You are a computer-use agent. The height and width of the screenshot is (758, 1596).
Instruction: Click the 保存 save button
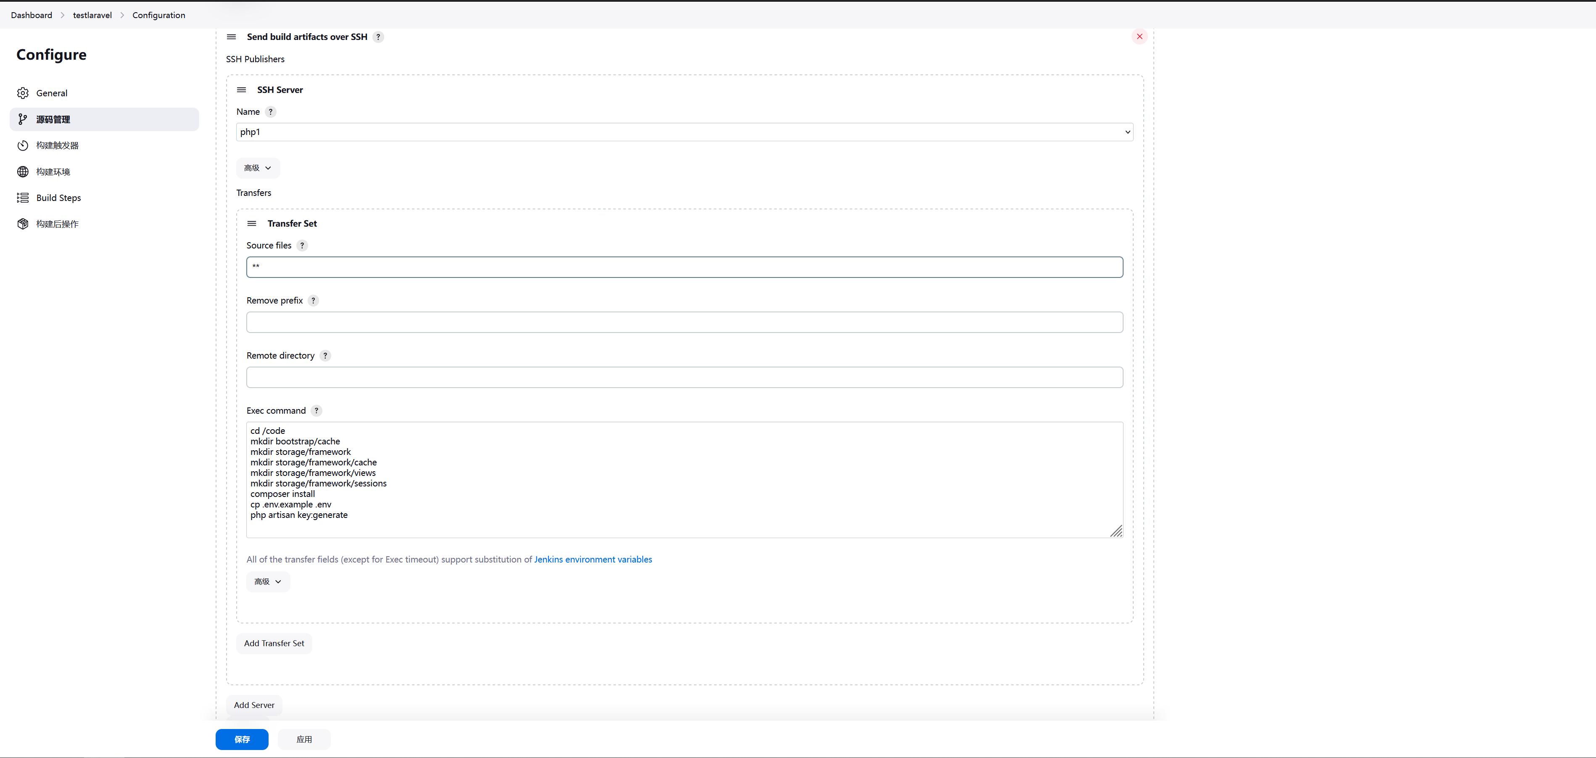coord(242,739)
